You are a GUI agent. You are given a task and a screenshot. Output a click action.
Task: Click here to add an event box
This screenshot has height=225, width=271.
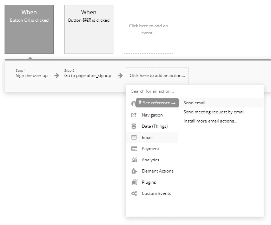point(148,29)
